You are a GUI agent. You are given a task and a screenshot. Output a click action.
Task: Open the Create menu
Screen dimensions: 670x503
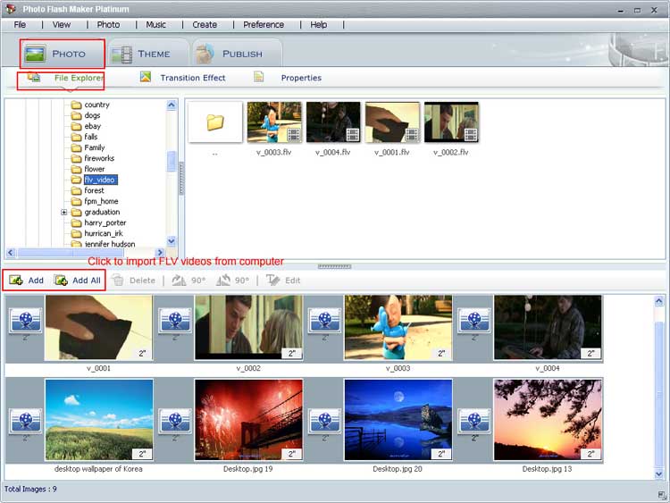tap(205, 25)
